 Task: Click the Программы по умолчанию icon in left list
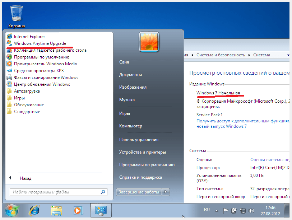point(9,57)
